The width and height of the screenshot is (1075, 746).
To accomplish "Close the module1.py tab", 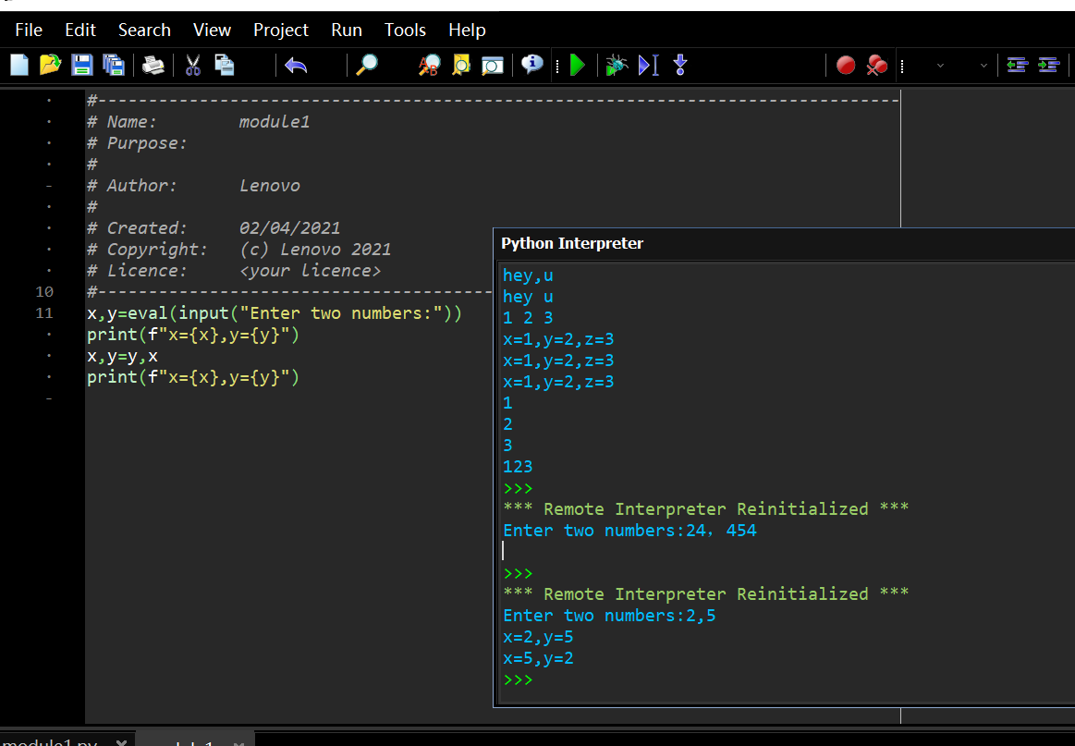I will (x=121, y=741).
